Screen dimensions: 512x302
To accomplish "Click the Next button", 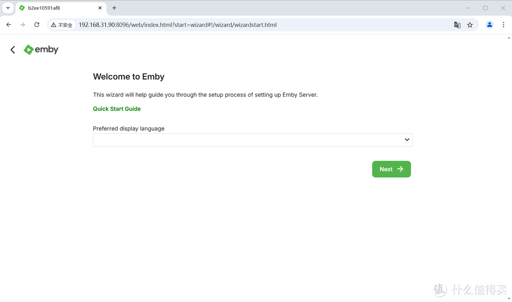I will tap(392, 169).
